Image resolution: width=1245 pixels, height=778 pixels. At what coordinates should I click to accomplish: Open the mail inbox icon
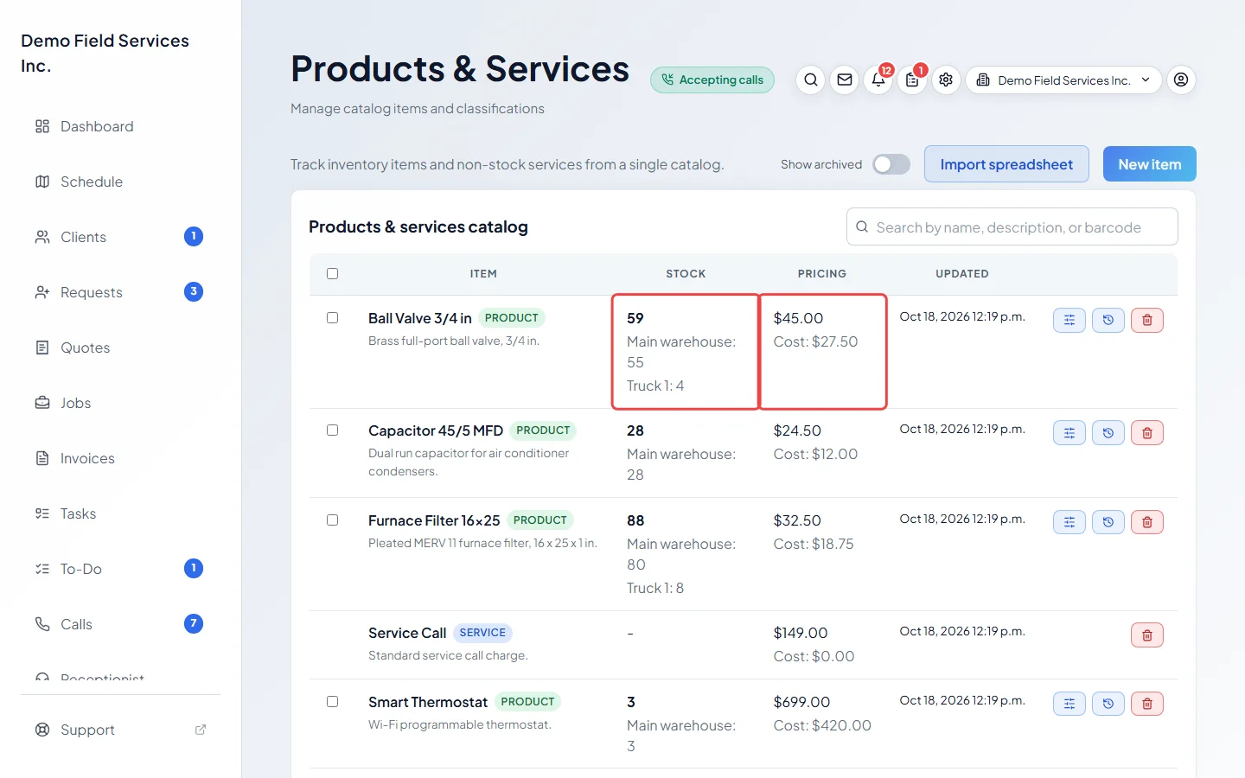[x=845, y=80]
